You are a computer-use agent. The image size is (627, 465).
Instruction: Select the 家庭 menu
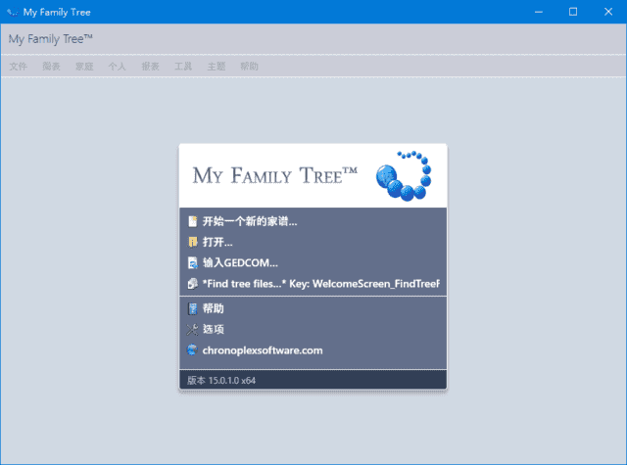click(x=84, y=67)
